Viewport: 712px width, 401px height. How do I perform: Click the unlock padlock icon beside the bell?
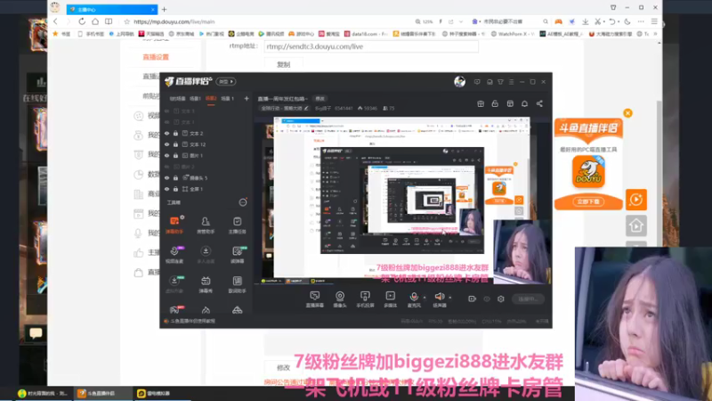pos(495,103)
